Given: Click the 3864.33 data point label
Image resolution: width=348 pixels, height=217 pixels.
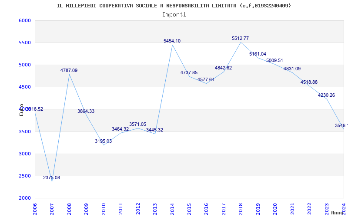Looking at the screenshot, I should 86,112.
